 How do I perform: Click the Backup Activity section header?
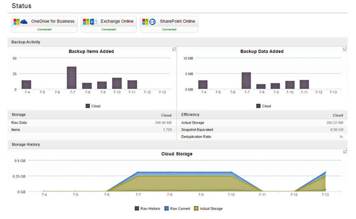click(178, 42)
